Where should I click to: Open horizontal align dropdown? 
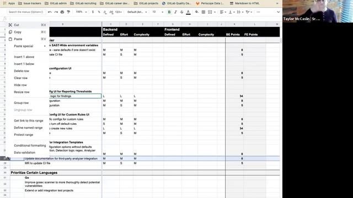point(223,12)
